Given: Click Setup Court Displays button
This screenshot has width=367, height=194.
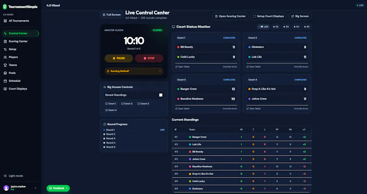Looking at the screenshot, I should pyautogui.click(x=268, y=16).
